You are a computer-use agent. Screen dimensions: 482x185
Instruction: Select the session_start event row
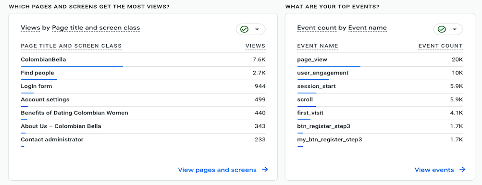pyautogui.click(x=380, y=86)
